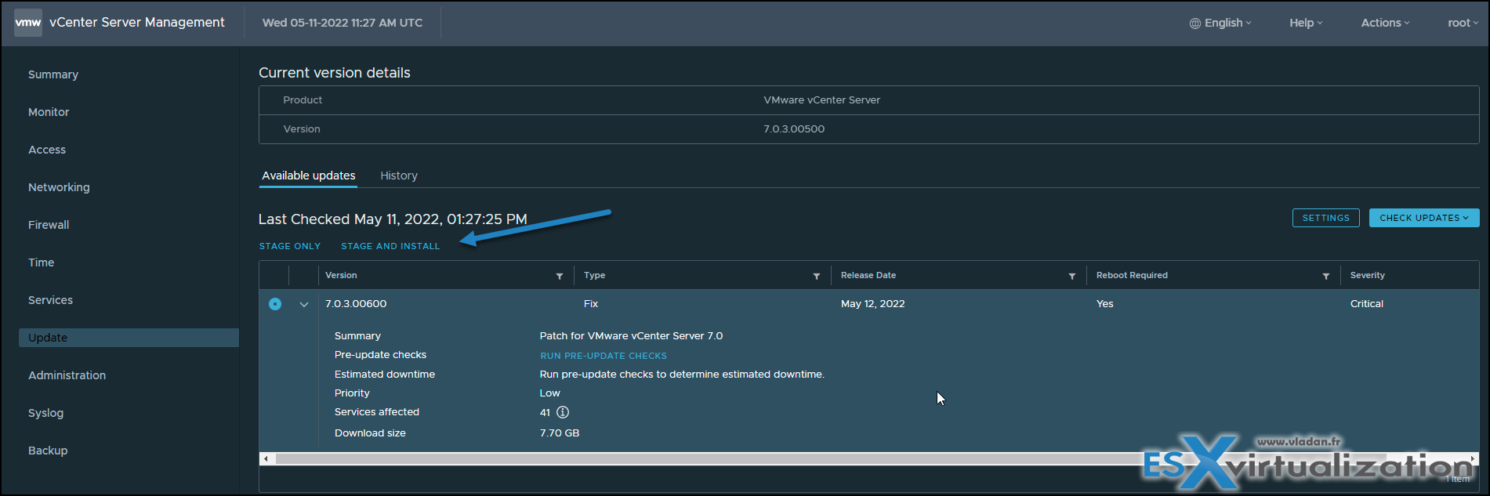Run pre-update checks link

604,356
